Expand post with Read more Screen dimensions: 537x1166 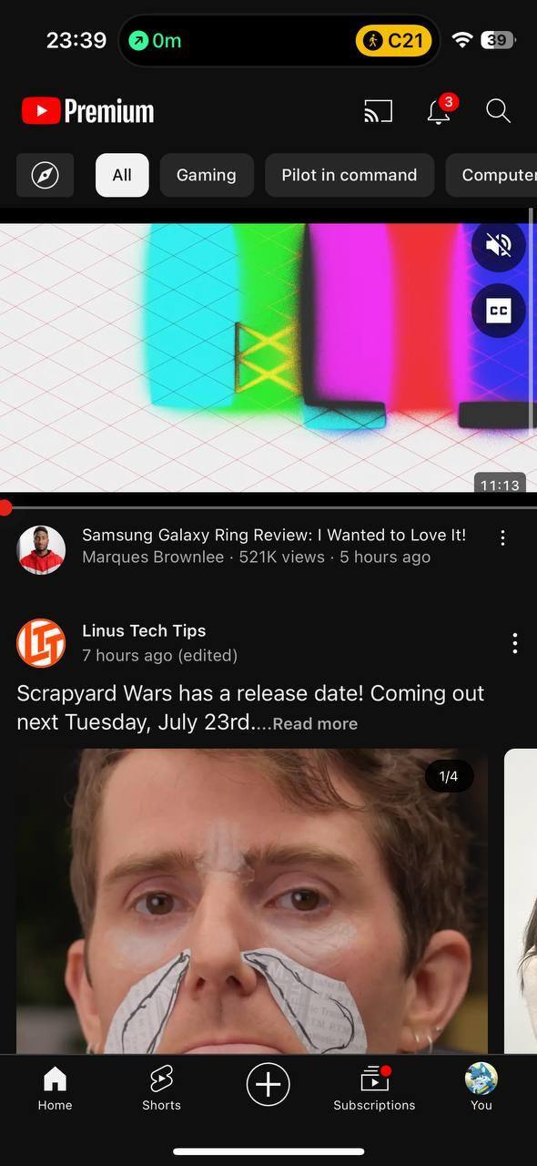(x=315, y=724)
